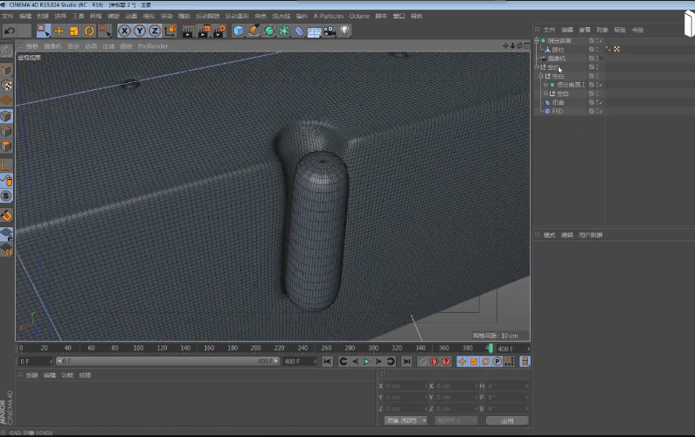Click the 应用 apply button

pos(508,420)
